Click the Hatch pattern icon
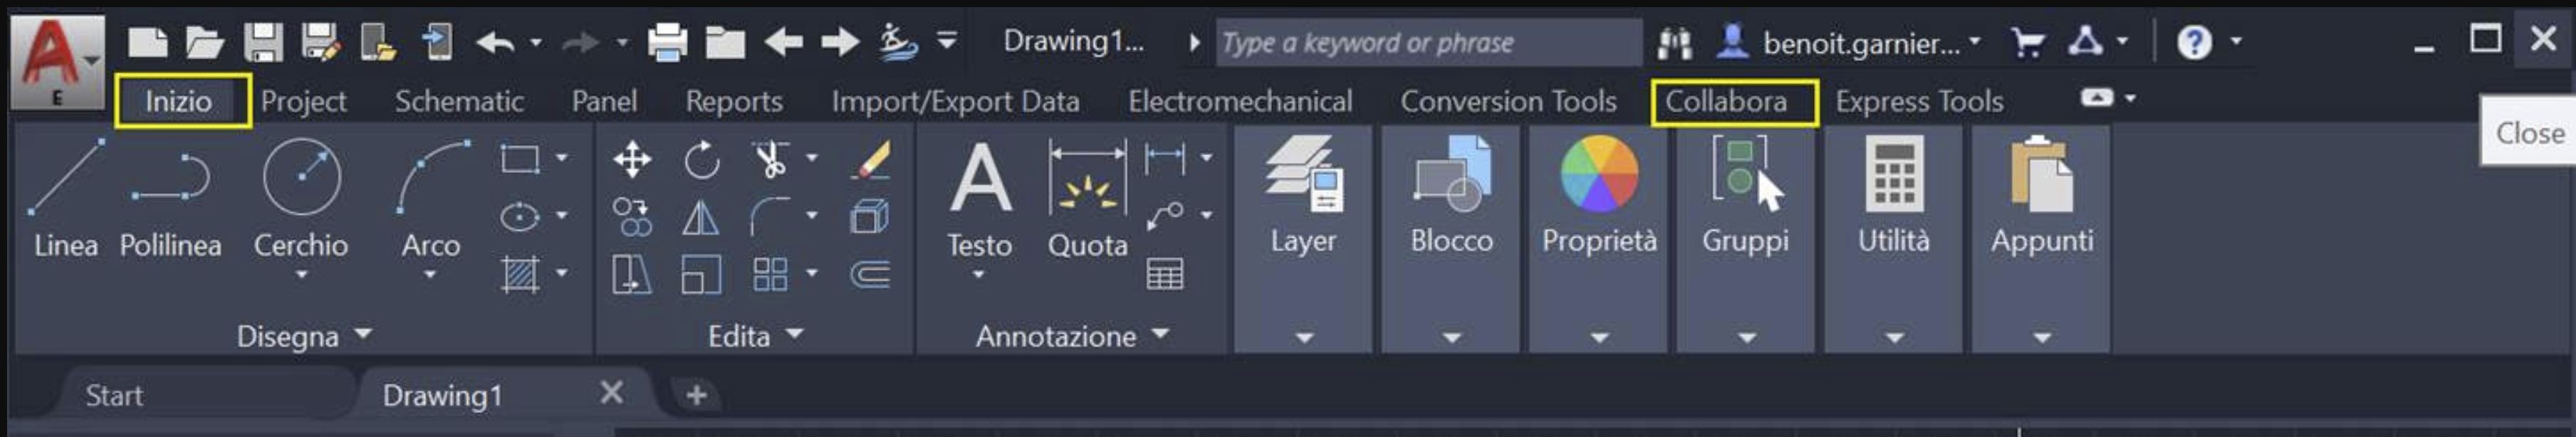This screenshot has height=437, width=2576. 520,273
